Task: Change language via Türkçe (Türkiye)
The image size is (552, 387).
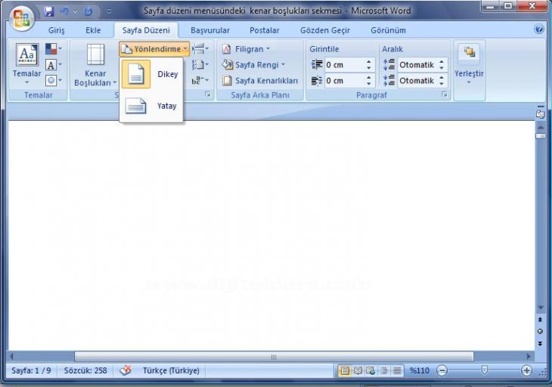Action: click(171, 370)
